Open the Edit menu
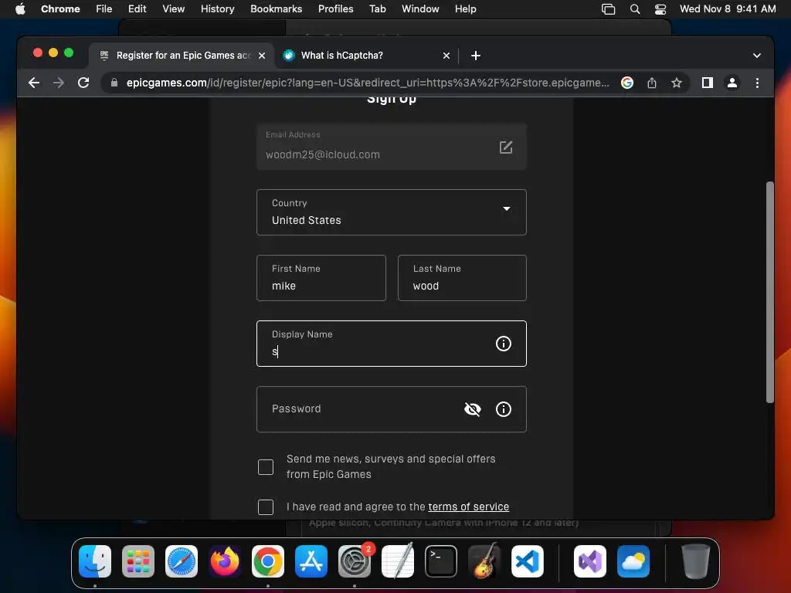This screenshot has height=593, width=791. [137, 9]
